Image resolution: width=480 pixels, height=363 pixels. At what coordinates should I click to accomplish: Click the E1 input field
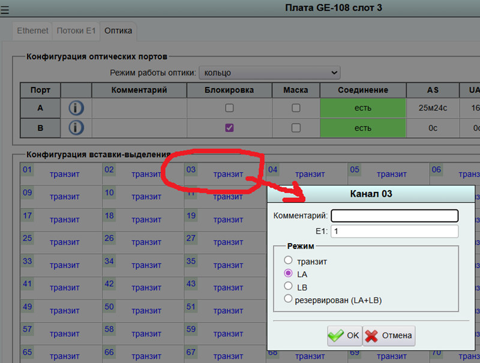pyautogui.click(x=394, y=231)
